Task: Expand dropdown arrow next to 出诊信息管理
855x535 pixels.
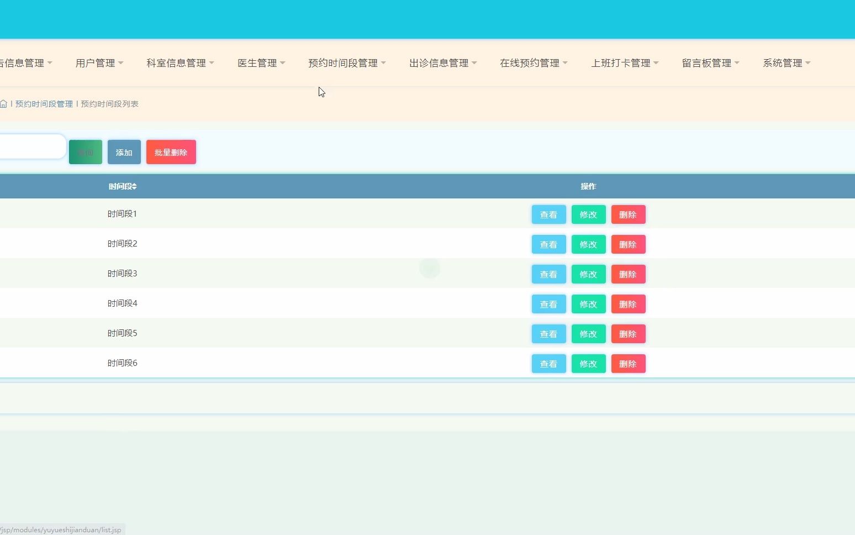Action: (474, 63)
